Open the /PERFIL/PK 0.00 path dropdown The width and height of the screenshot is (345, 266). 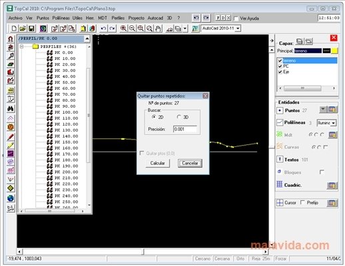point(87,39)
